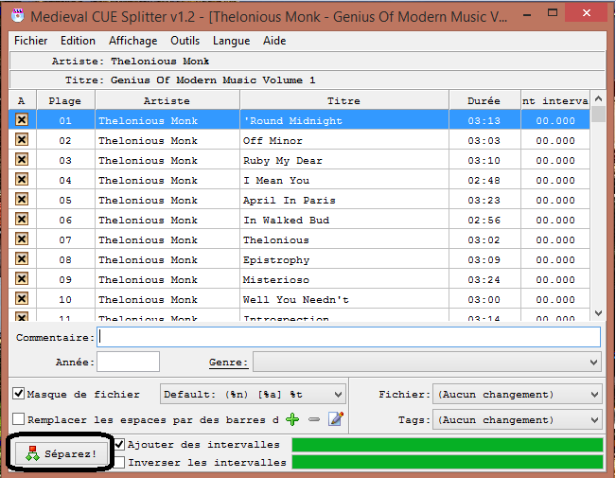Click the Genre label link
The height and width of the screenshot is (478, 616).
[228, 362]
